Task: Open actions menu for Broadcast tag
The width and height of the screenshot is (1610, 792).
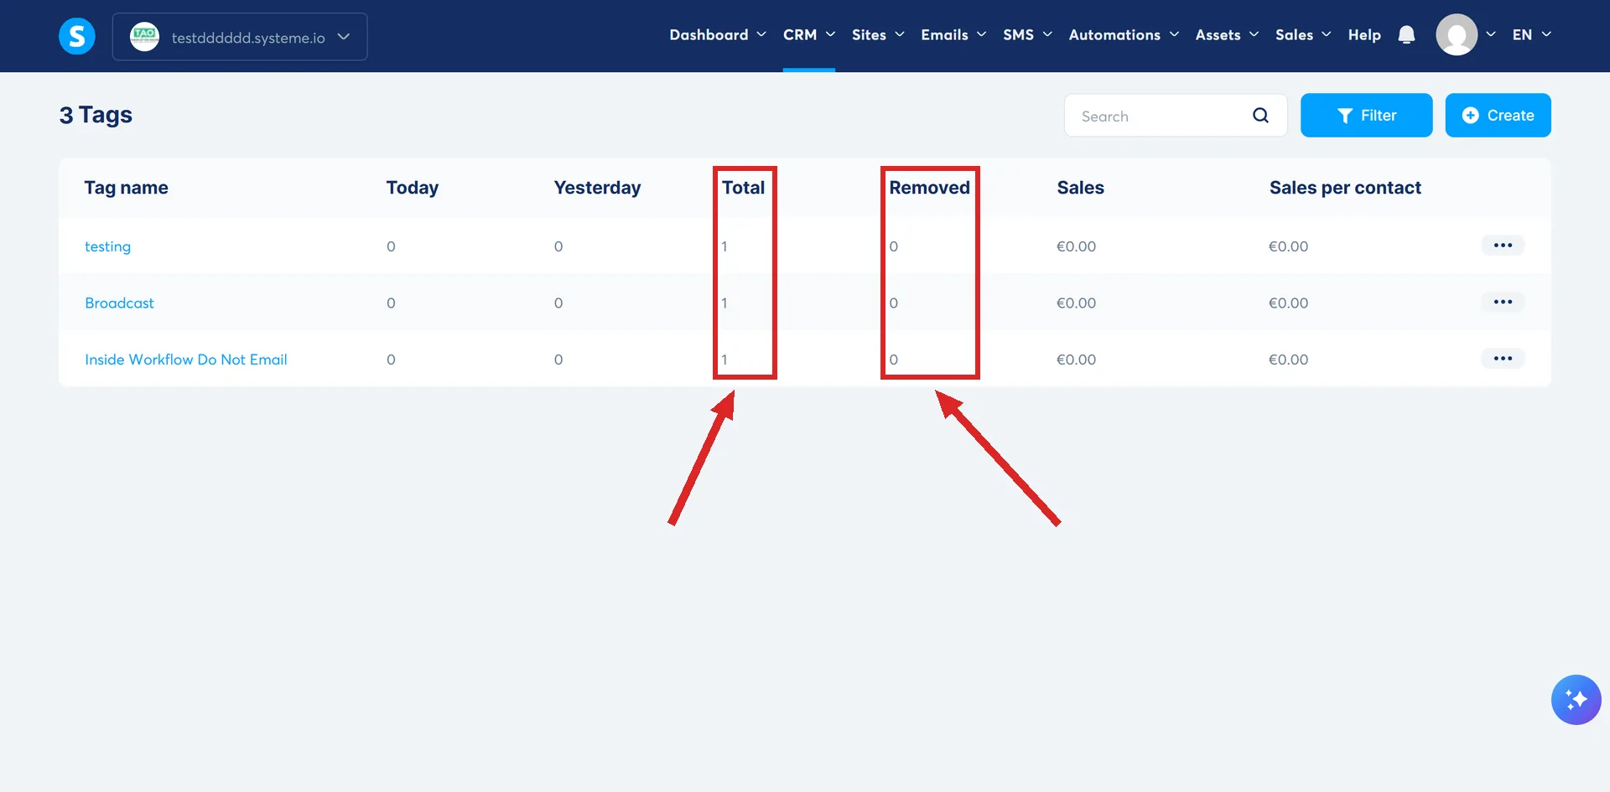Action: tap(1503, 302)
